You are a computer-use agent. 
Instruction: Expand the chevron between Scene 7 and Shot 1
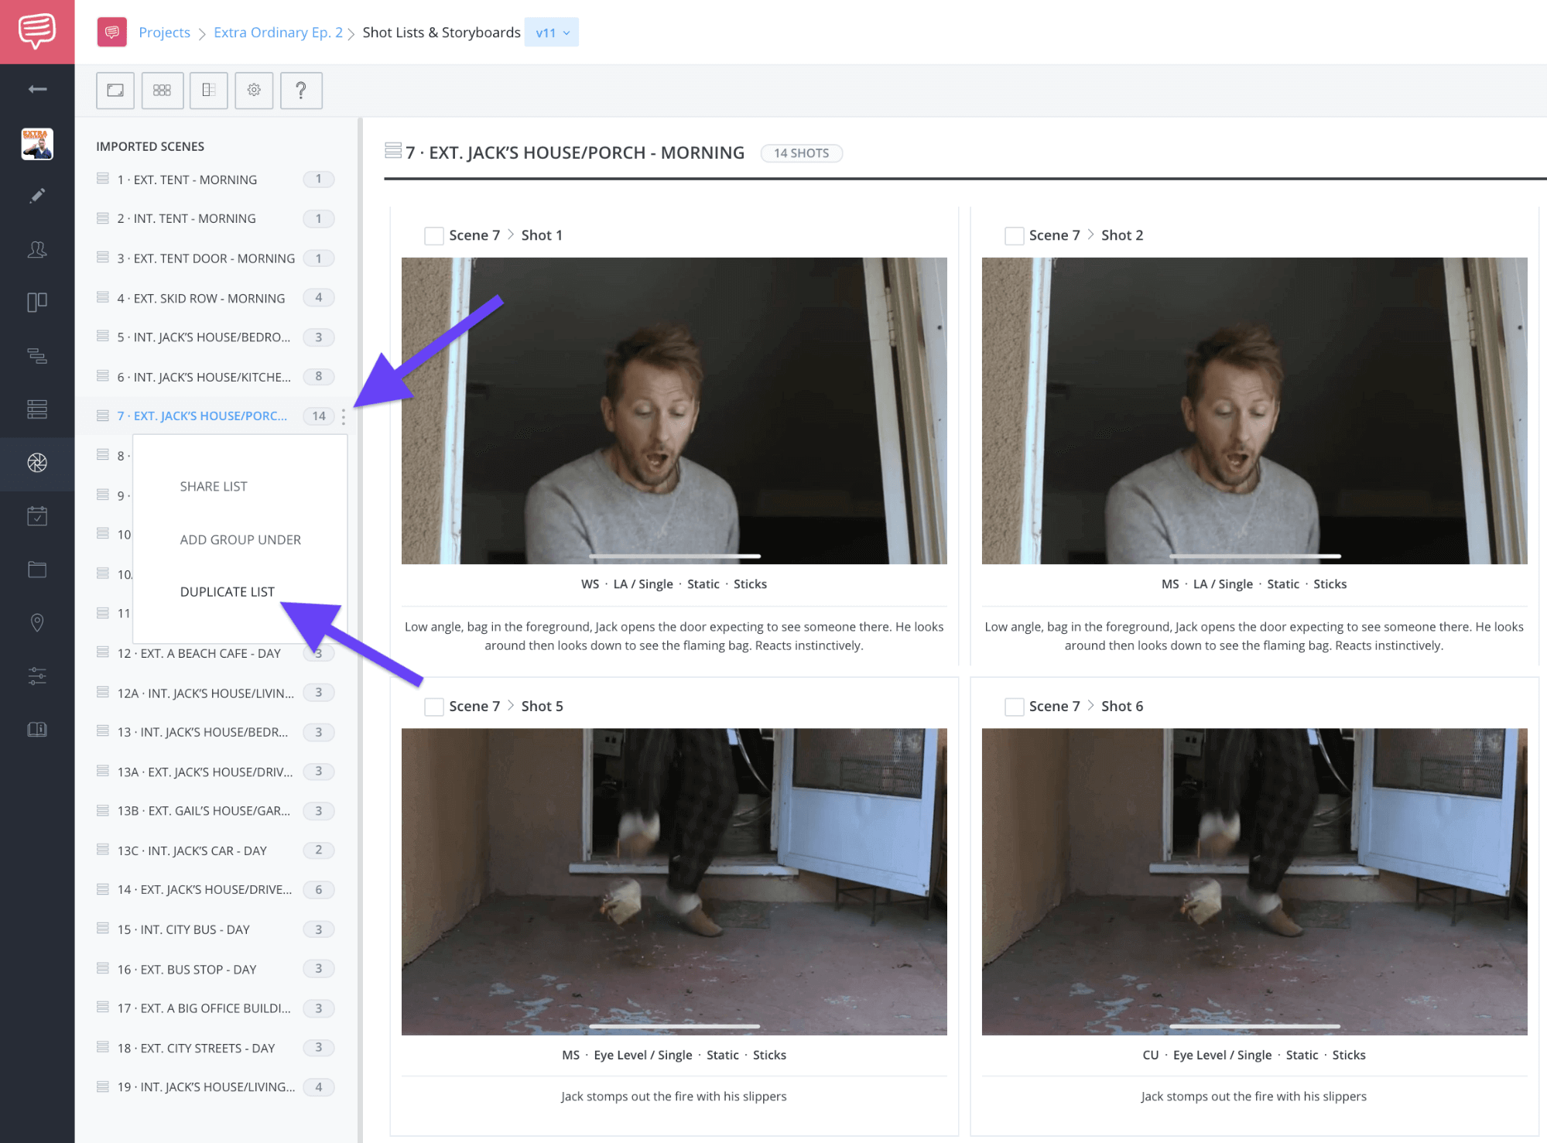tap(511, 234)
